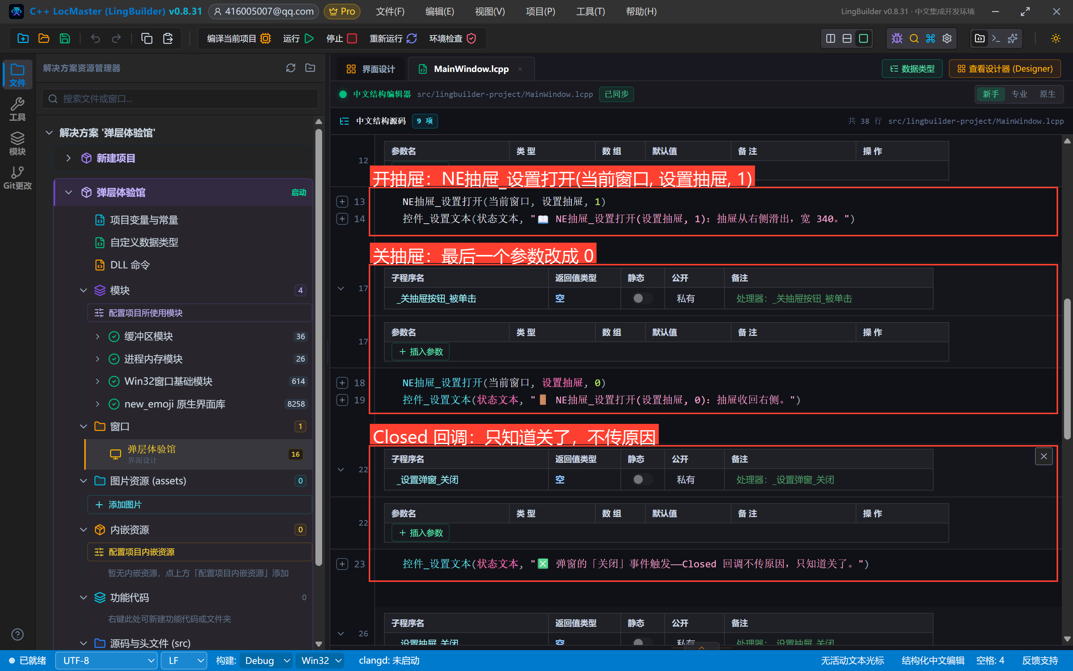The image size is (1073, 671).
Task: Click the code editor vertical scrollbar thumb
Action: pyautogui.click(x=1067, y=369)
